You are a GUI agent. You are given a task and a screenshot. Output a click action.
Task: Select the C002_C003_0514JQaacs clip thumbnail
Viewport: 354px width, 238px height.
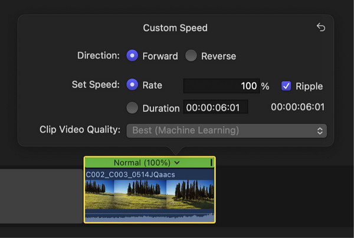coord(149,194)
